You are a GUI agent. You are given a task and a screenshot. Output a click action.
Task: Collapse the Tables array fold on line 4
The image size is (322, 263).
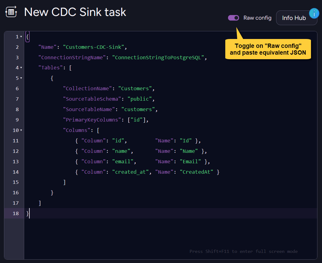click(x=21, y=68)
